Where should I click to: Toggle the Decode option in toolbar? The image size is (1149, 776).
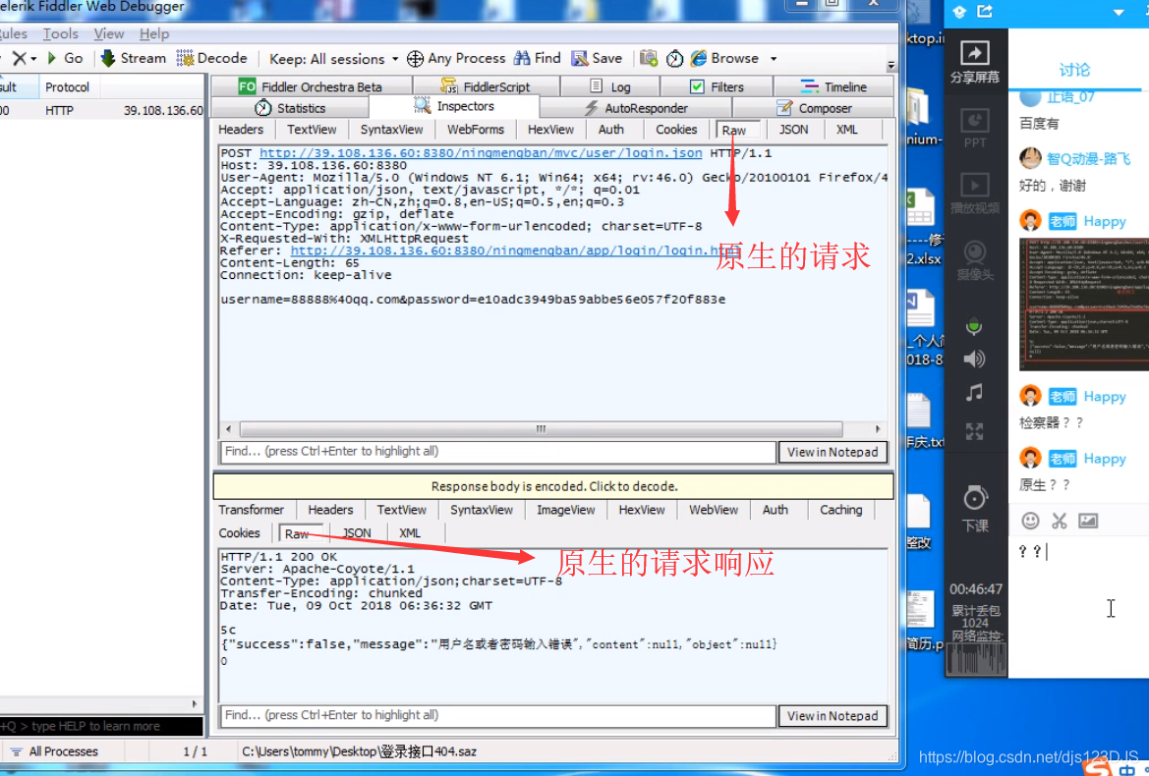pos(212,58)
